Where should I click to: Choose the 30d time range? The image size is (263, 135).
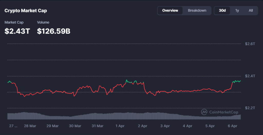222,11
